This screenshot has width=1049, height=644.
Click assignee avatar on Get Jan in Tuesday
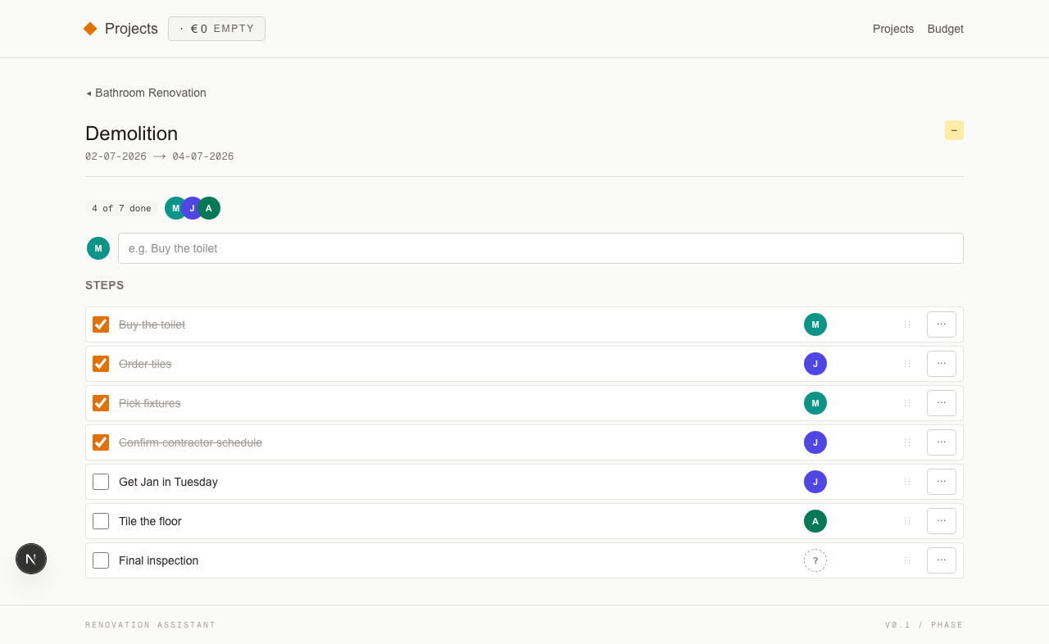point(815,482)
